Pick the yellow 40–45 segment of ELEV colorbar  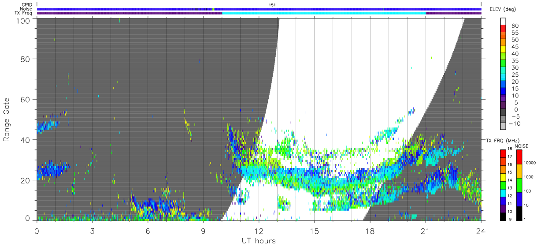(503, 50)
